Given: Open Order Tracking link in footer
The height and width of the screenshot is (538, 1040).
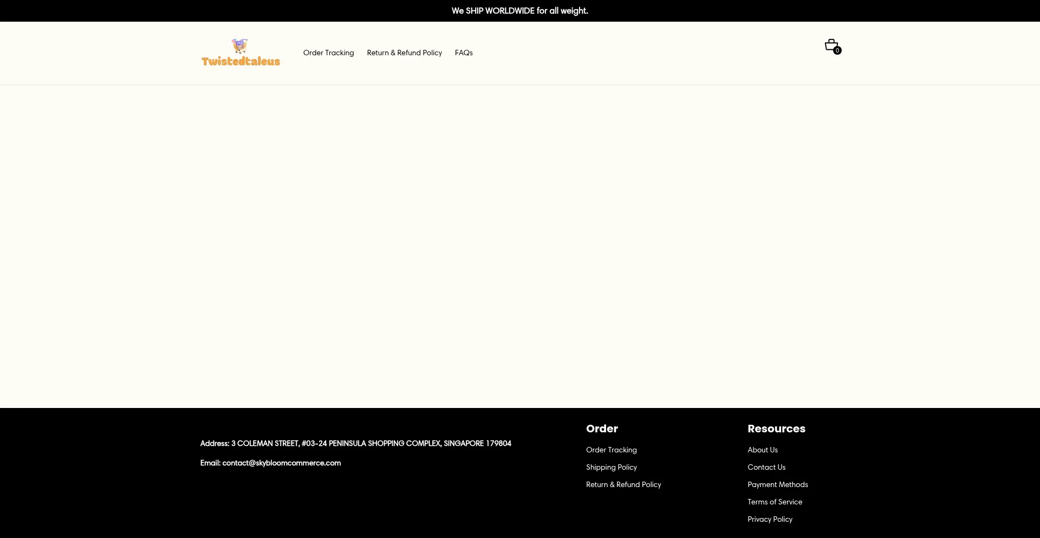Looking at the screenshot, I should tap(611, 450).
